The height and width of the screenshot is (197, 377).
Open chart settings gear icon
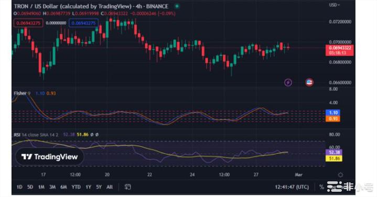coord(340,175)
